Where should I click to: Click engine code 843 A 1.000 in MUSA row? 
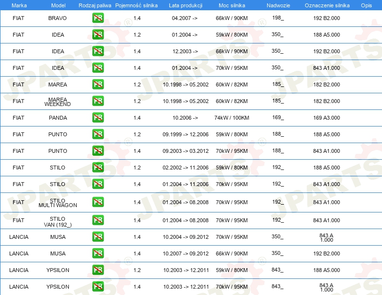coord(326,238)
